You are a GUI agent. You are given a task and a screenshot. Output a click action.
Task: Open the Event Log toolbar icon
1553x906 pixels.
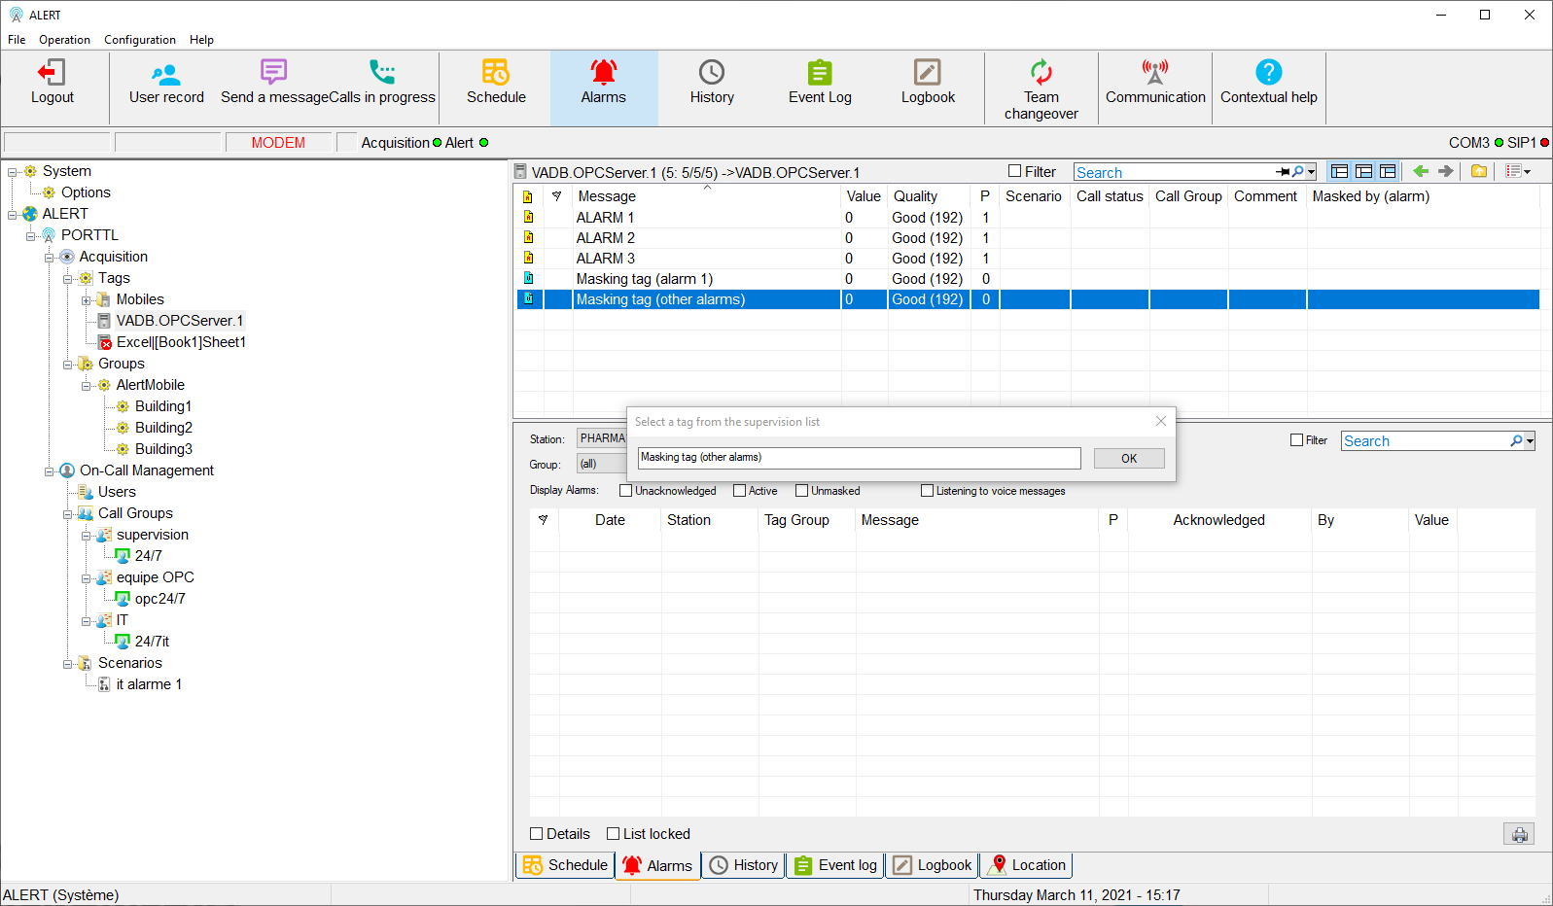(x=820, y=73)
